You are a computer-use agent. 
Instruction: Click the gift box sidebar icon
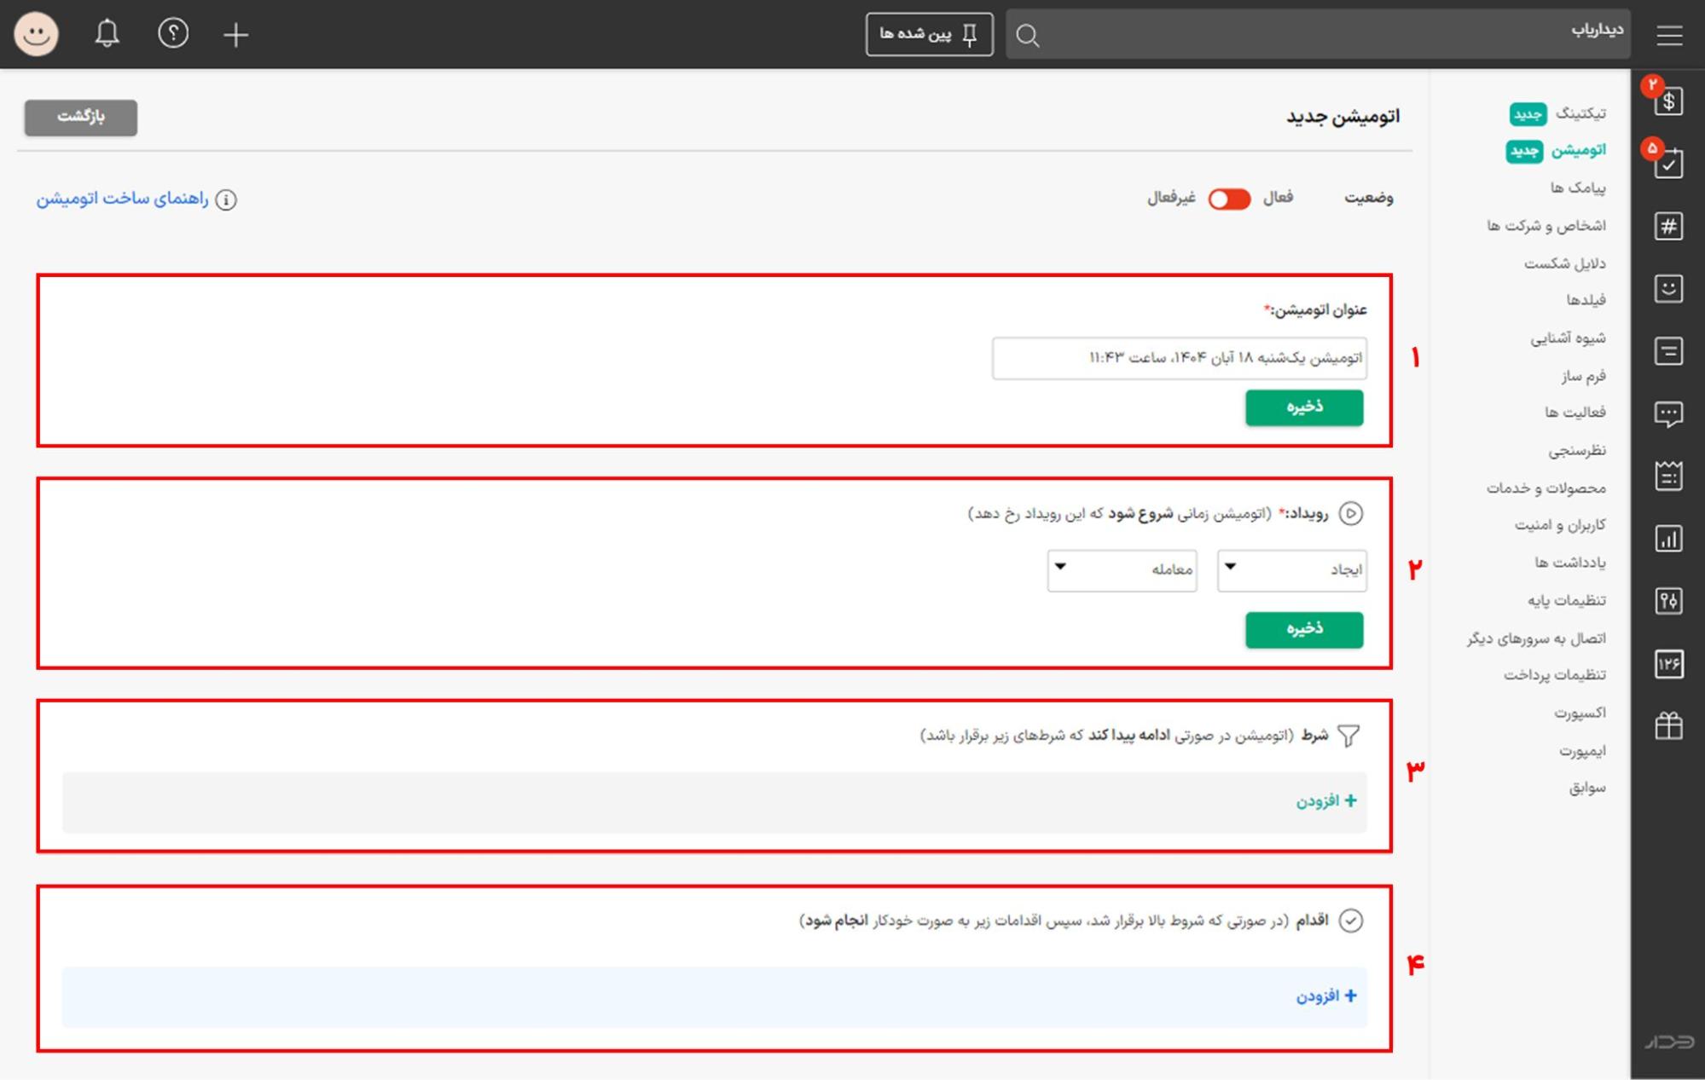(1668, 725)
